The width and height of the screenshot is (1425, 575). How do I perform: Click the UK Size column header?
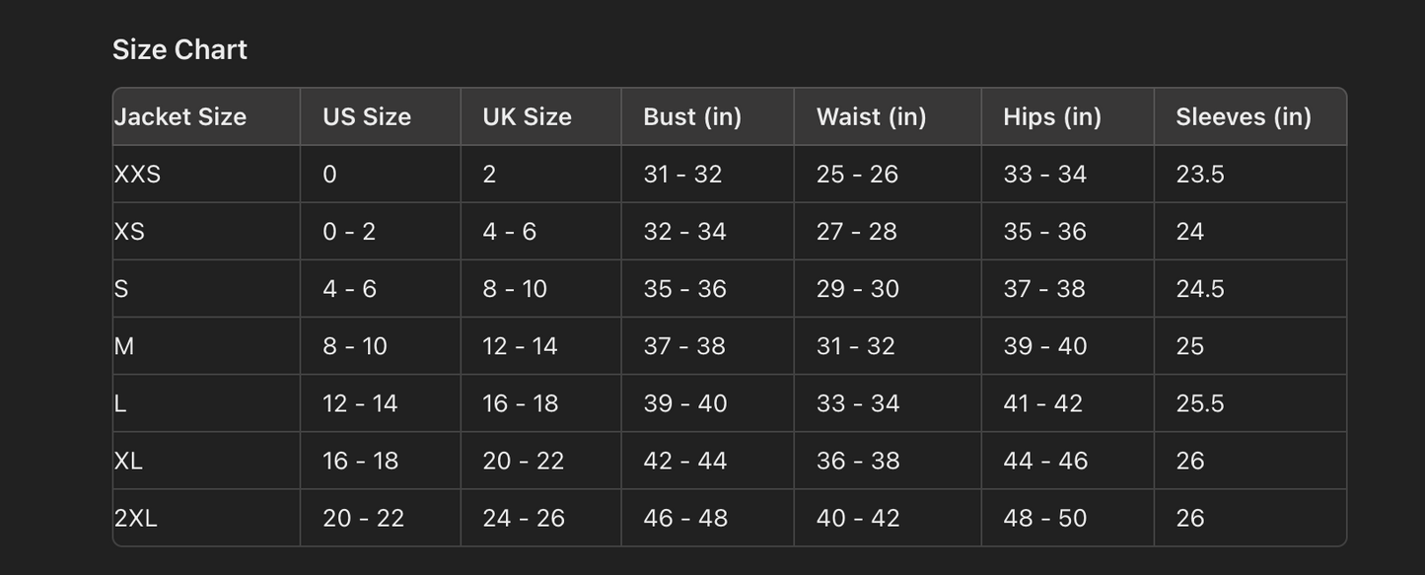527,116
